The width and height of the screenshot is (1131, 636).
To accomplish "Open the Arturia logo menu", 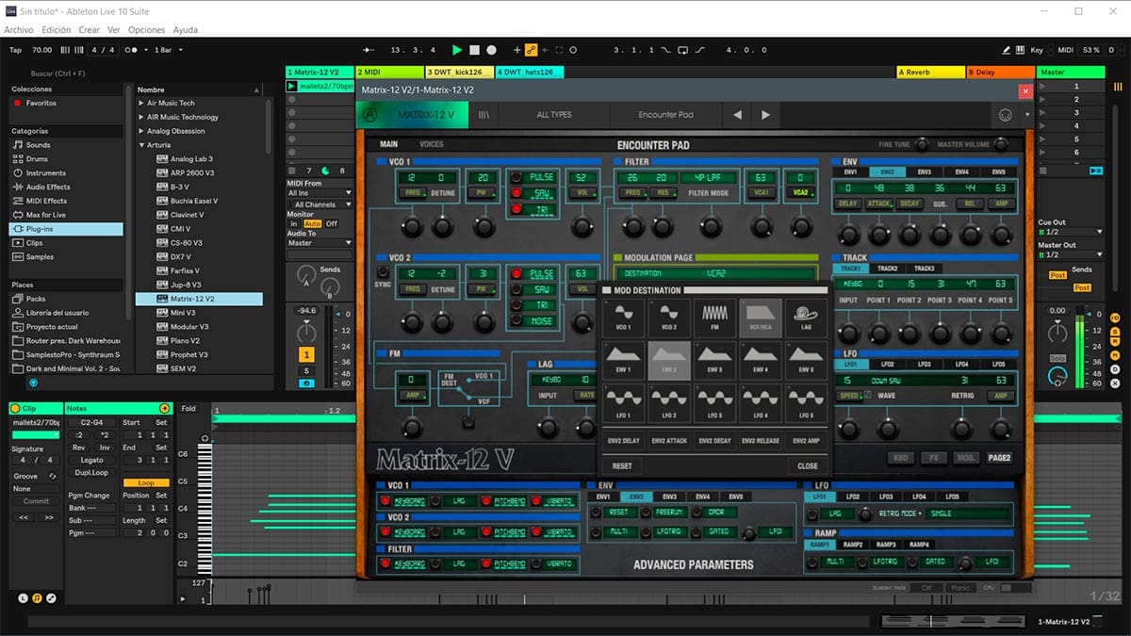I will click(369, 115).
